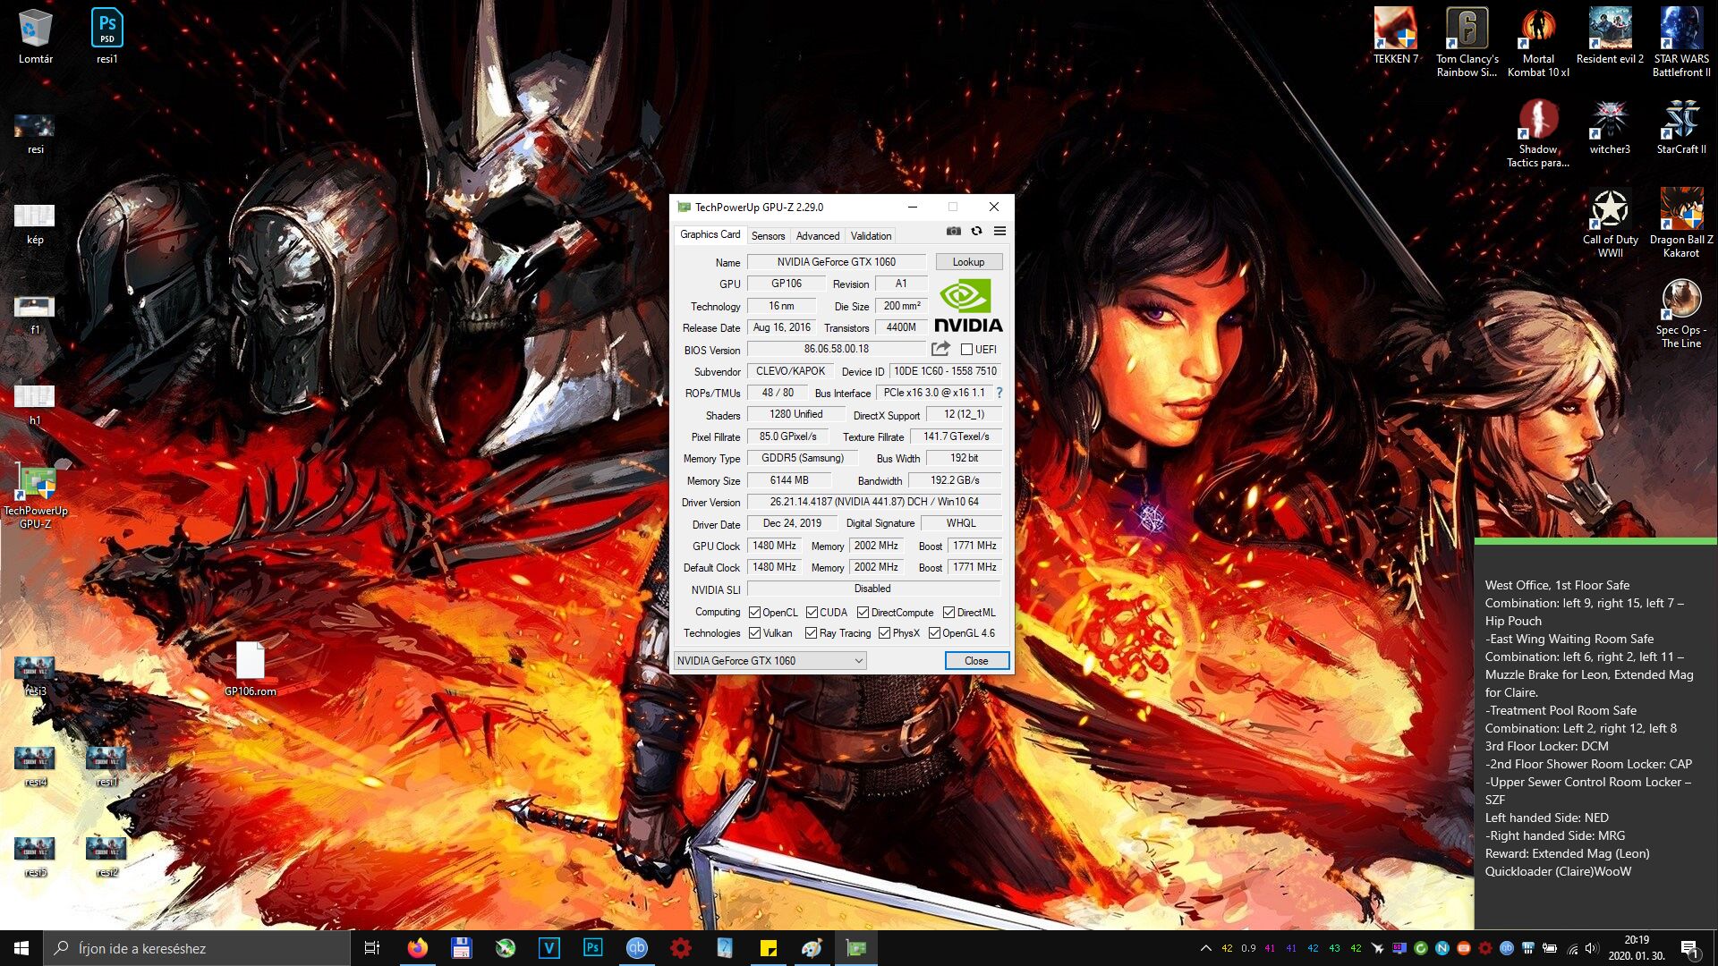
Task: Click the Close button in GPU-Z
Action: [976, 661]
